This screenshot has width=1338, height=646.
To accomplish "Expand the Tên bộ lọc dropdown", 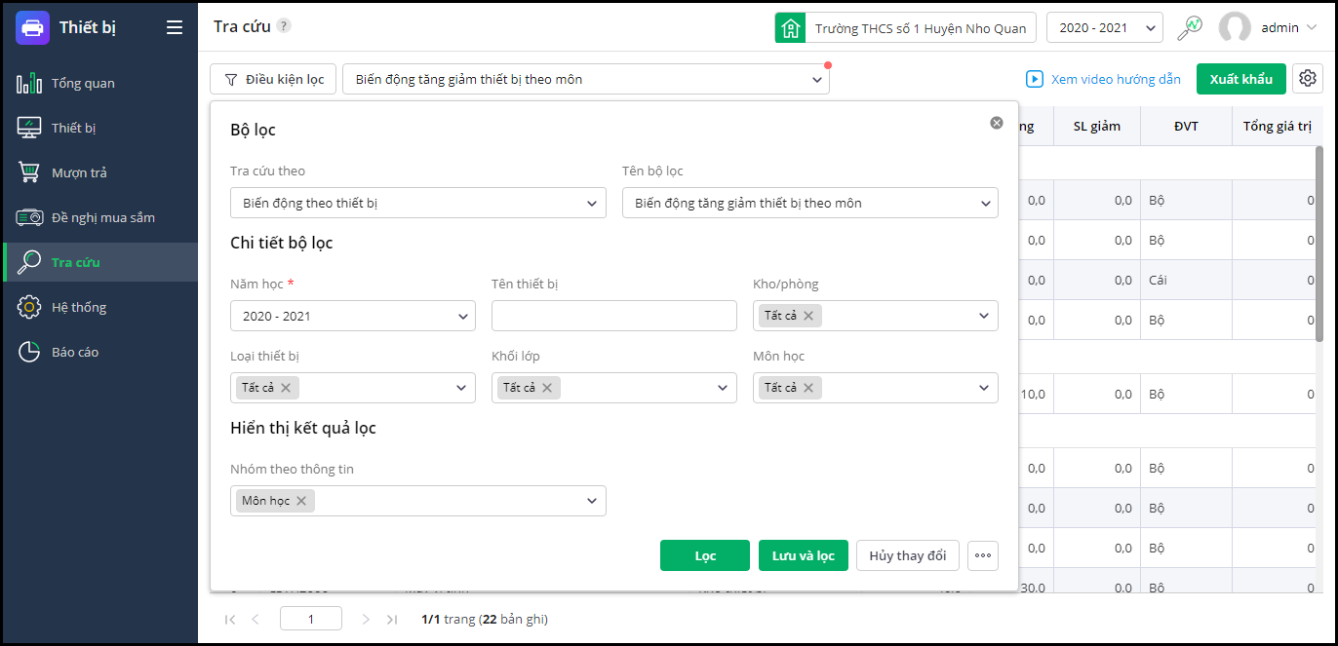I will (x=809, y=204).
